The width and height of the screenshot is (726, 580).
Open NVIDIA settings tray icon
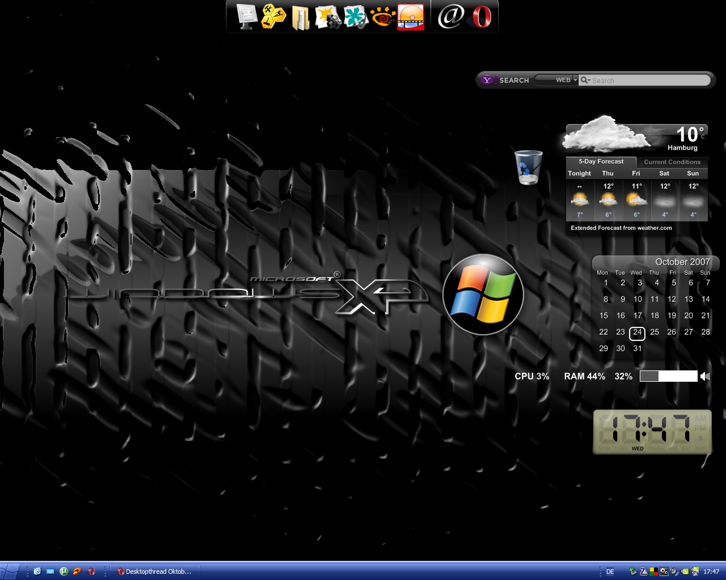685,572
